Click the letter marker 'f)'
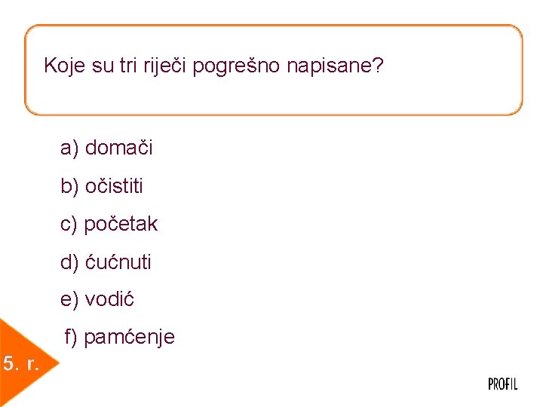This screenshot has width=543, height=407. pos(71,337)
